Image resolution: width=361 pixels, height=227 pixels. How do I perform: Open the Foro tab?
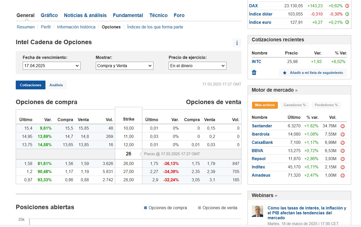(179, 15)
